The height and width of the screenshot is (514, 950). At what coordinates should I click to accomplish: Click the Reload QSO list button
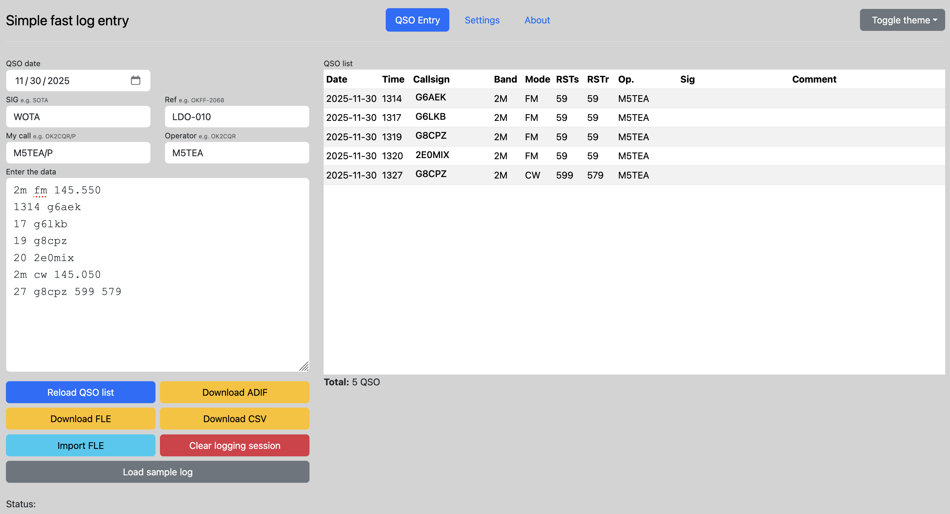point(80,392)
